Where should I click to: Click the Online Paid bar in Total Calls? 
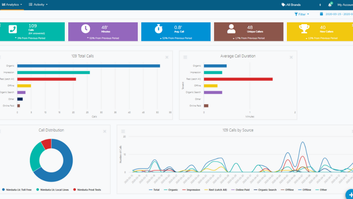(x=19, y=106)
